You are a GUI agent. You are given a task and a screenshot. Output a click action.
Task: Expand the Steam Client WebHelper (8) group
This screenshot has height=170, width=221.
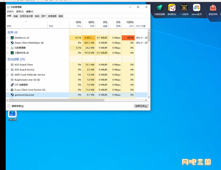coord(8,43)
